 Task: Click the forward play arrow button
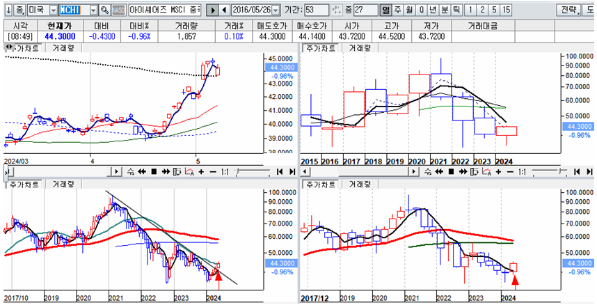[x=212, y=10]
